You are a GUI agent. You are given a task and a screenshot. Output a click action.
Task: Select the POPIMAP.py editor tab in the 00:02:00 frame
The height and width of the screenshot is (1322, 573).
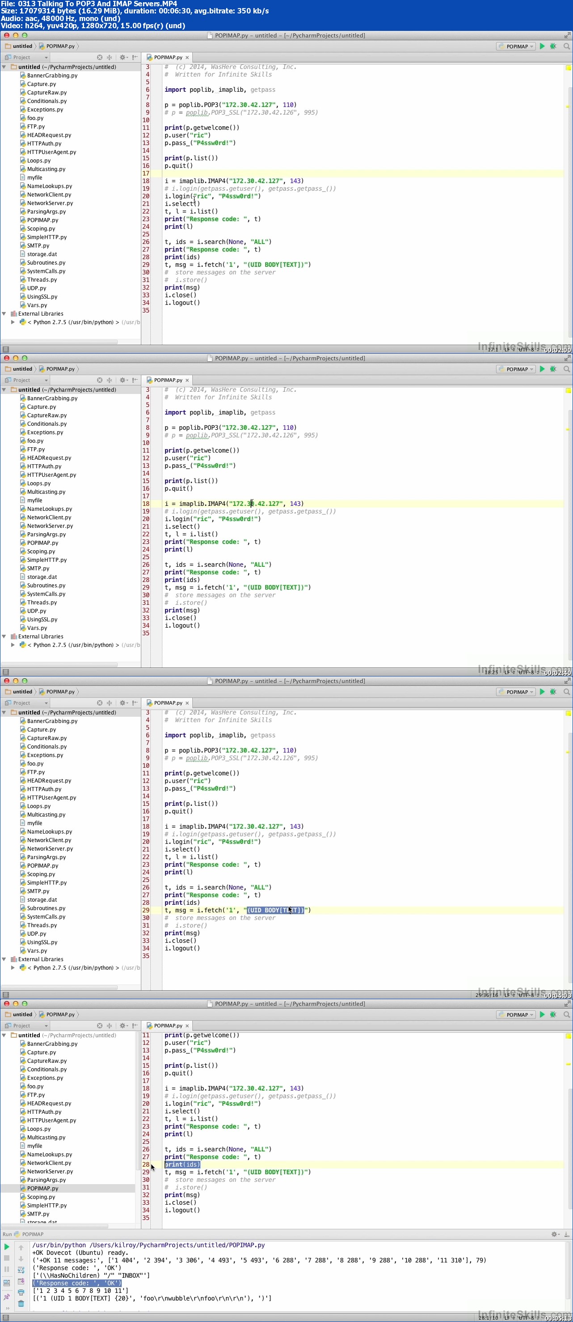(168, 57)
